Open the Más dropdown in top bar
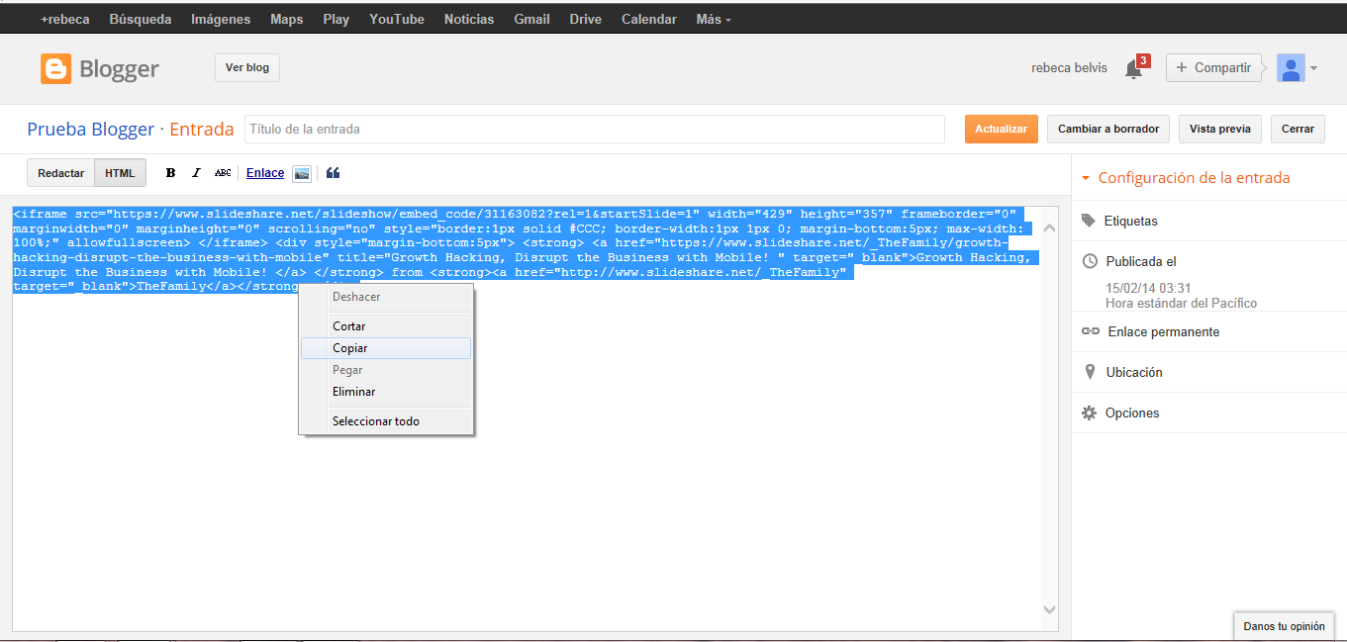Viewport: 1347px width, 642px height. click(714, 19)
